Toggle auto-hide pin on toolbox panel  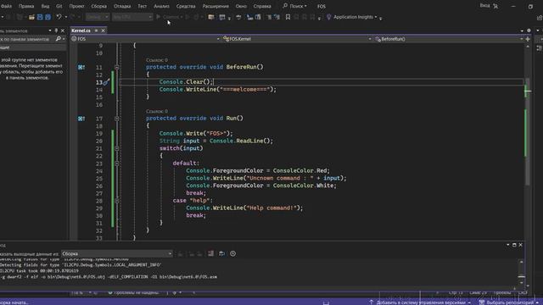click(x=56, y=30)
